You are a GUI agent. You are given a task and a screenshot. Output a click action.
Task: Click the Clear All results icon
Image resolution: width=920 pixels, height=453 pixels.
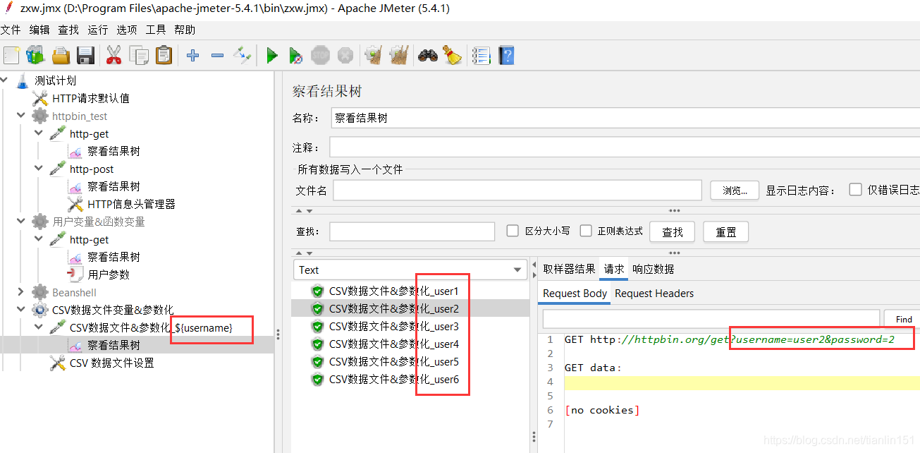click(x=398, y=55)
